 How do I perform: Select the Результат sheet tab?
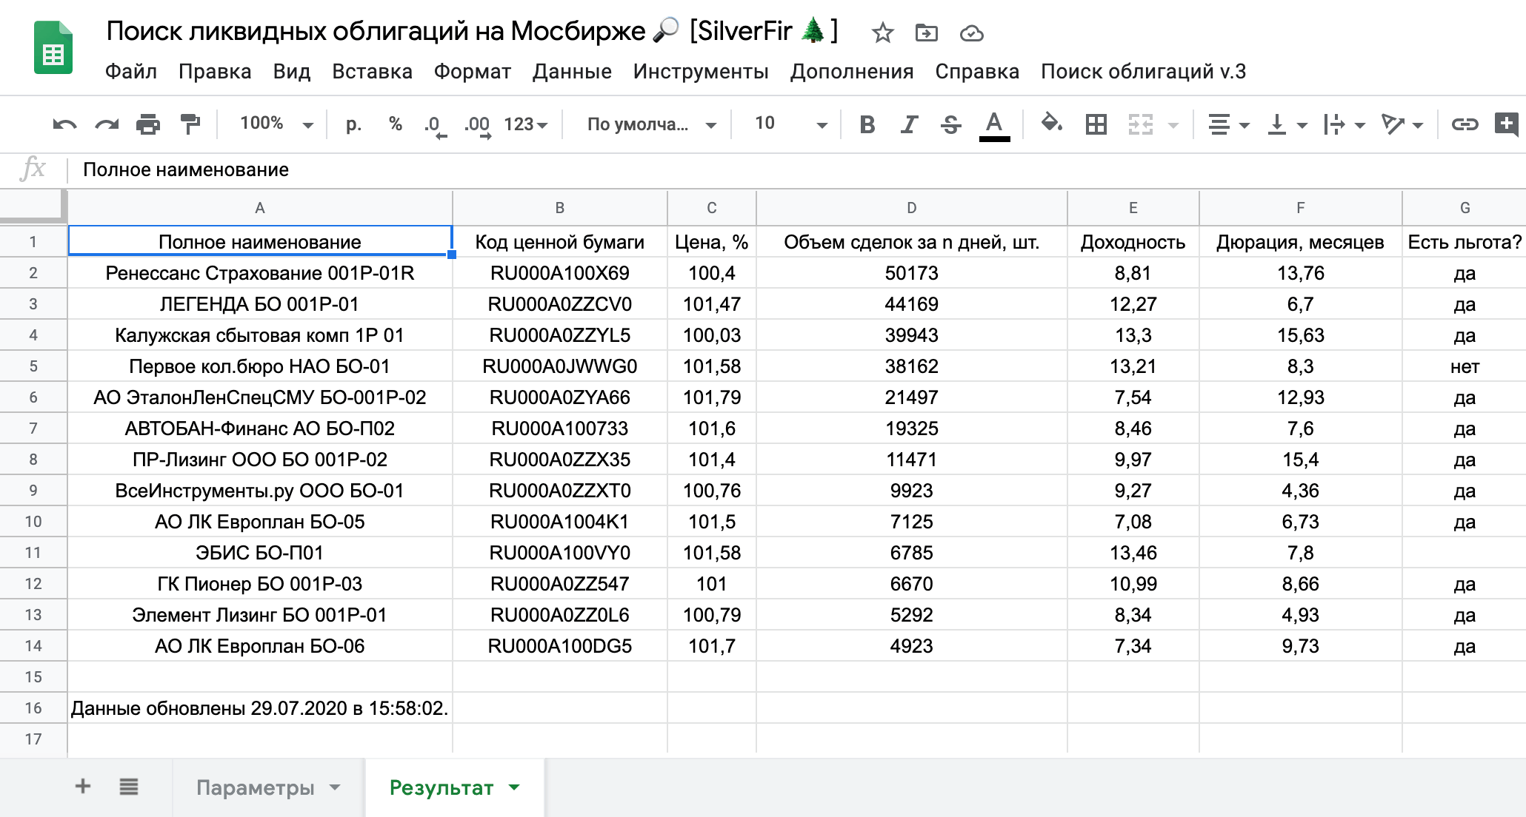click(442, 787)
